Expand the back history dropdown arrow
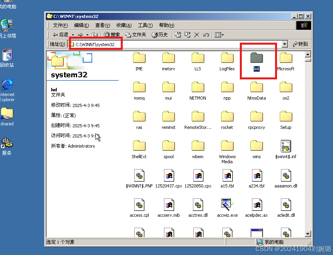Screen dimensions: 333x255 click(73, 35)
